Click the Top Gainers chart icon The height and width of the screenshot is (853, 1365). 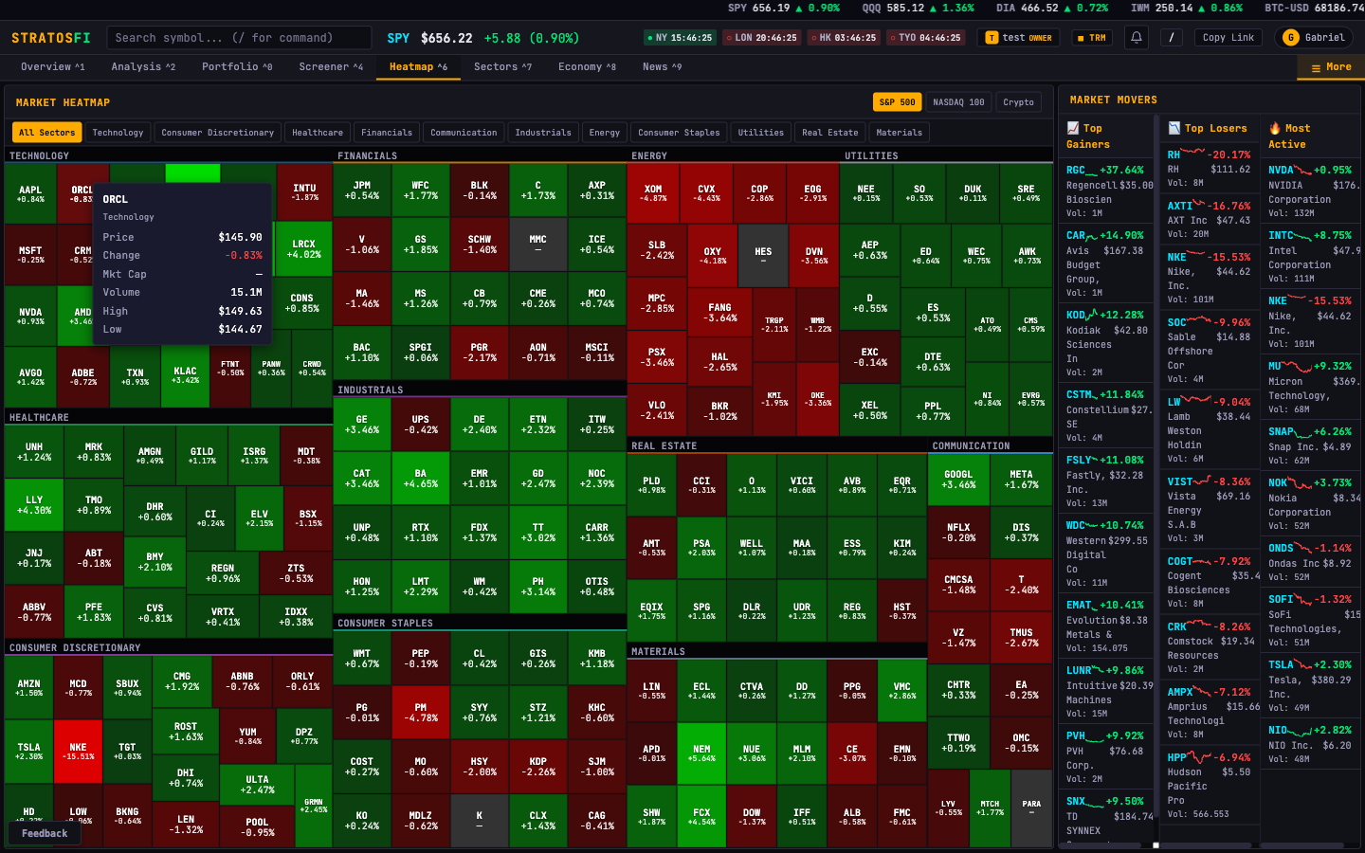tap(1073, 128)
